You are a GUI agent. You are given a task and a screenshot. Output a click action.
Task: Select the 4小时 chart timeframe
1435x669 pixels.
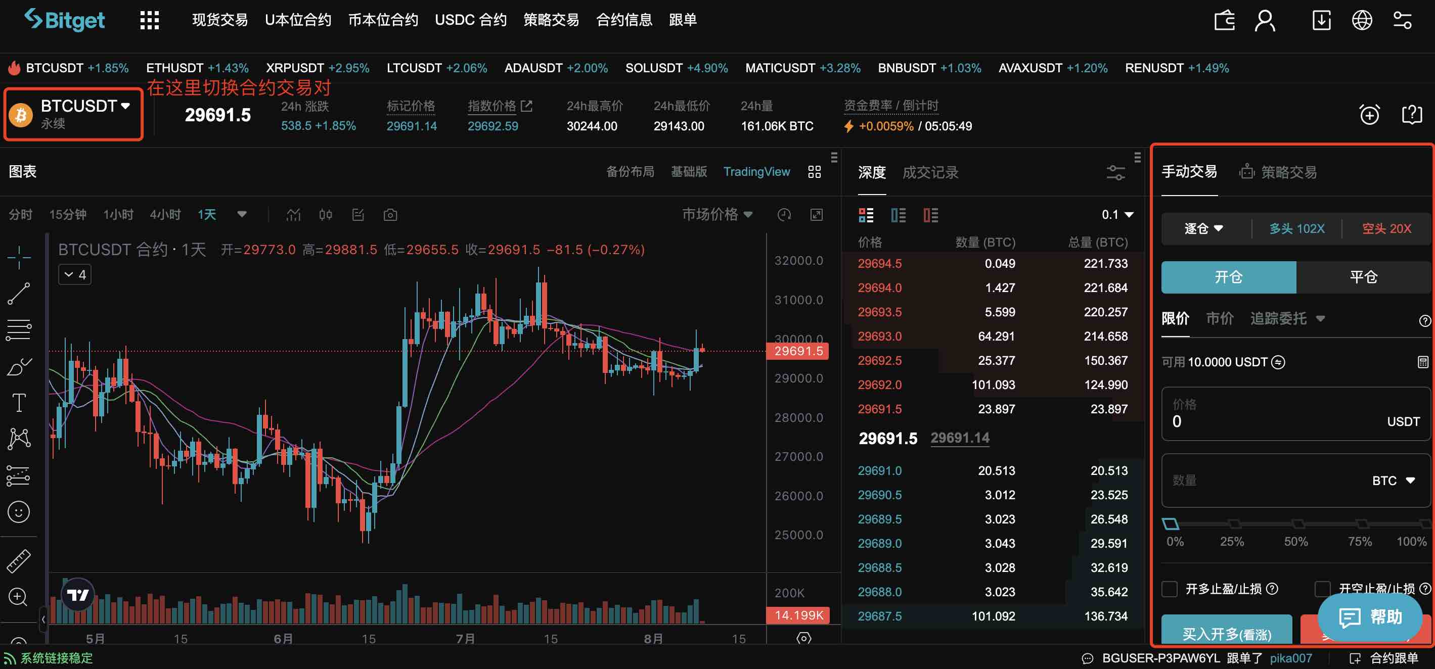pyautogui.click(x=165, y=215)
